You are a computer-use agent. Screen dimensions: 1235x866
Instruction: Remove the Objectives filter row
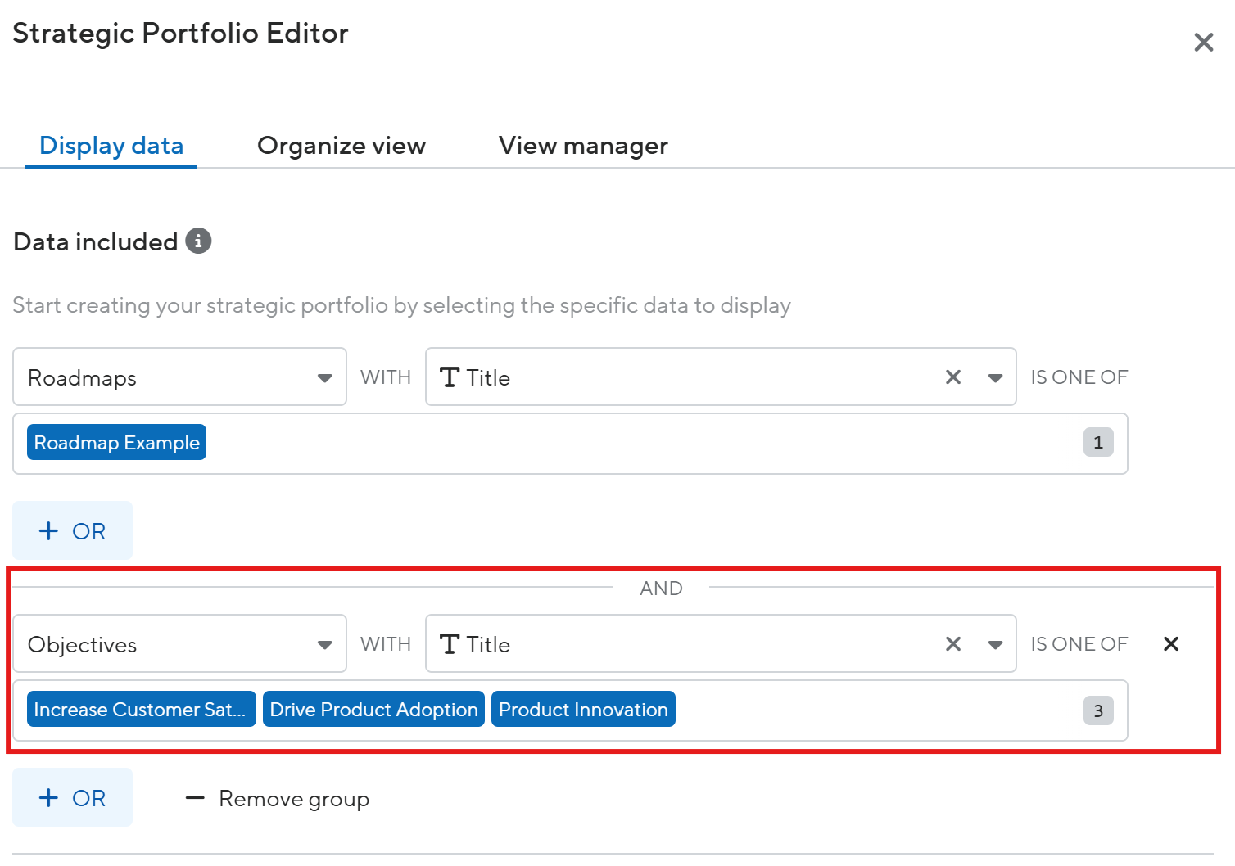pyautogui.click(x=1170, y=644)
